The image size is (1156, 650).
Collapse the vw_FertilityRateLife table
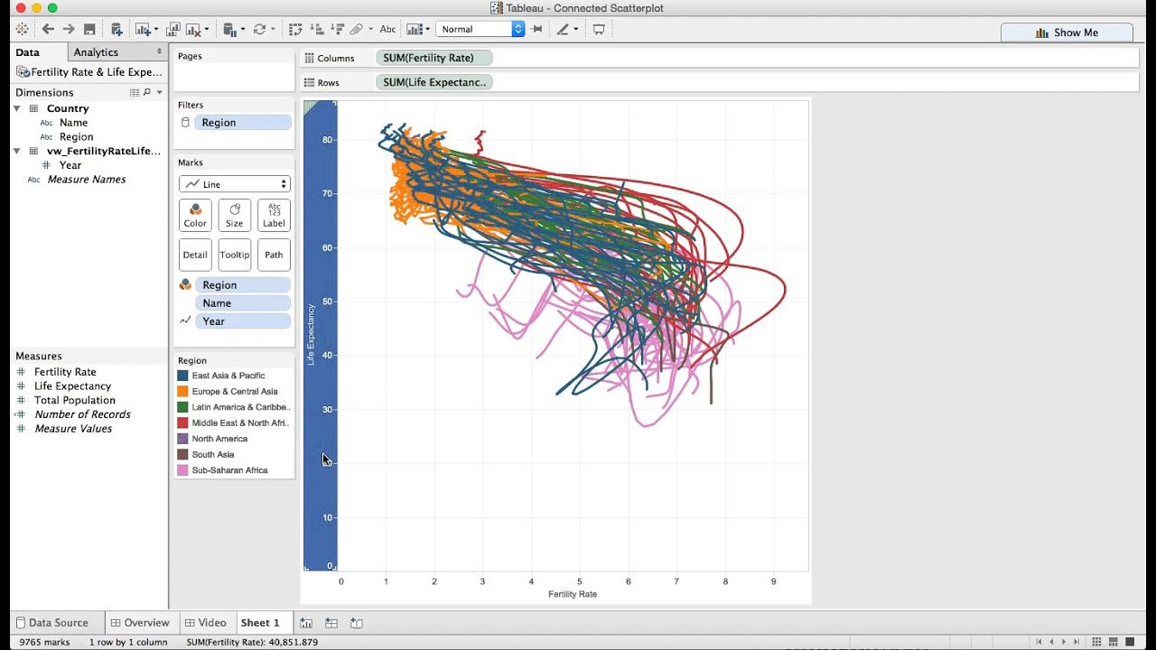(x=17, y=151)
